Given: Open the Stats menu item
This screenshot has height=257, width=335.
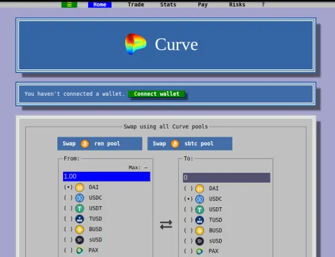Looking at the screenshot, I should pyautogui.click(x=168, y=4).
